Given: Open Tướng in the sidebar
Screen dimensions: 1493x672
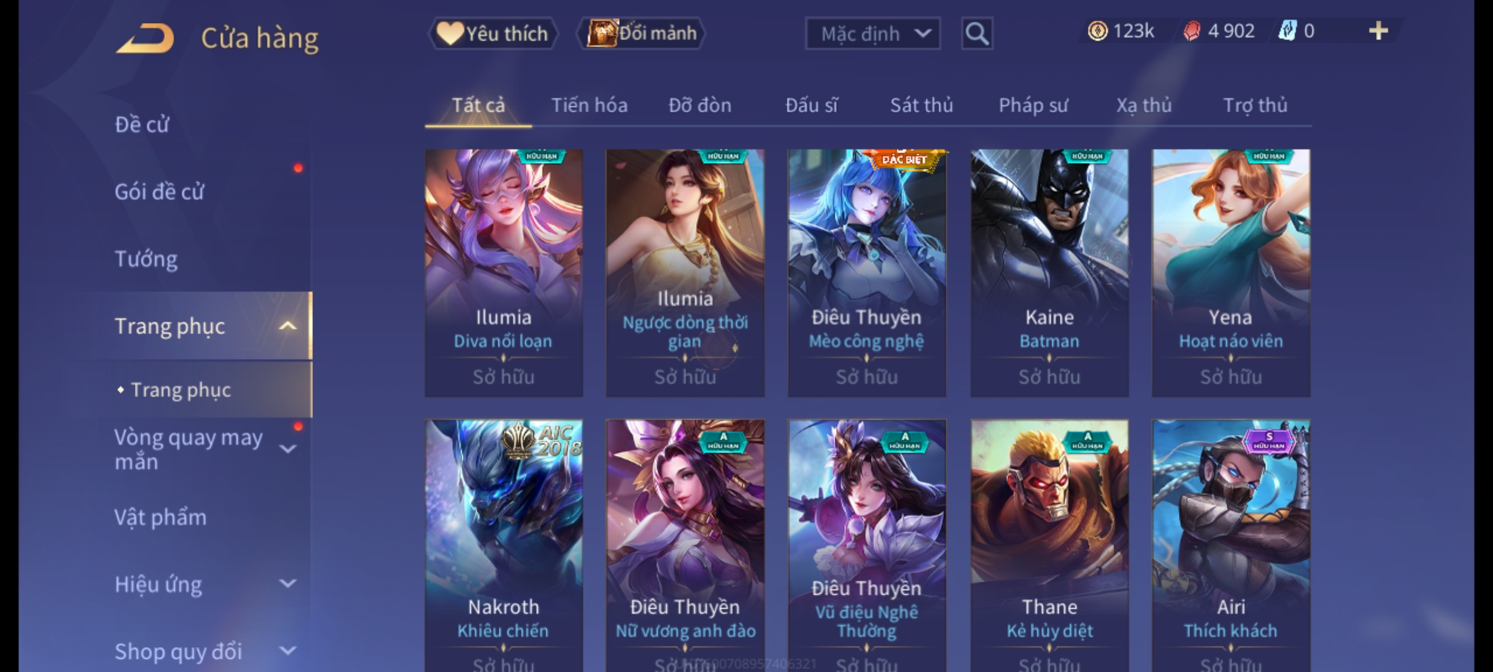Looking at the screenshot, I should (146, 258).
